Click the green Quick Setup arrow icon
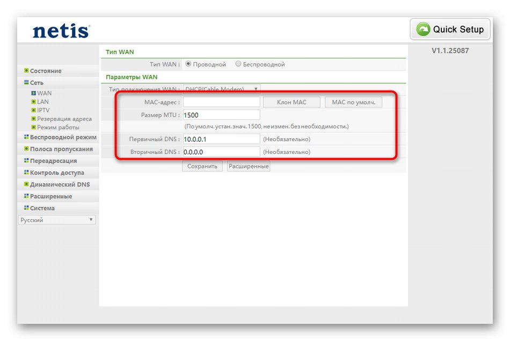This screenshot has width=510, height=341. pyautogui.click(x=423, y=29)
